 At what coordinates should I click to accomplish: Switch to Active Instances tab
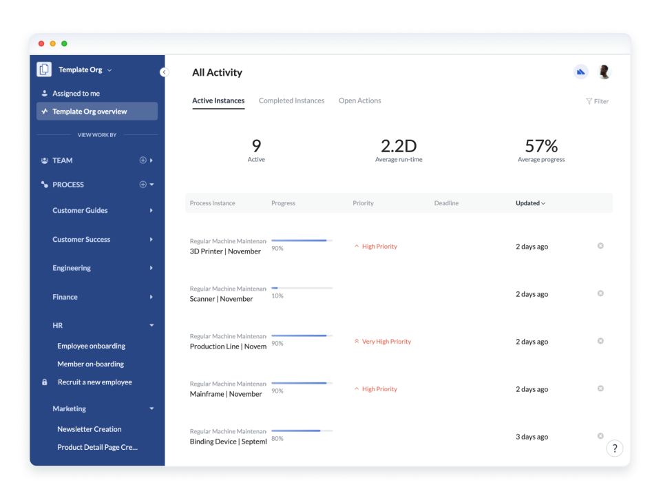pos(218,101)
